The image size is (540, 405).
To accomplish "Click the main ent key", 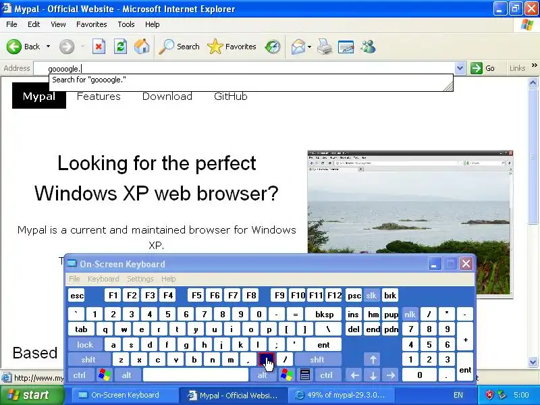I will pyautogui.click(x=323, y=344).
